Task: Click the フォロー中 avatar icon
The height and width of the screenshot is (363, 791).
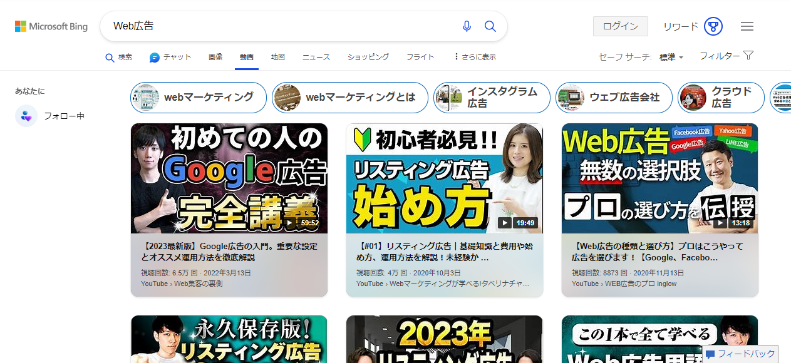Action: pyautogui.click(x=26, y=116)
